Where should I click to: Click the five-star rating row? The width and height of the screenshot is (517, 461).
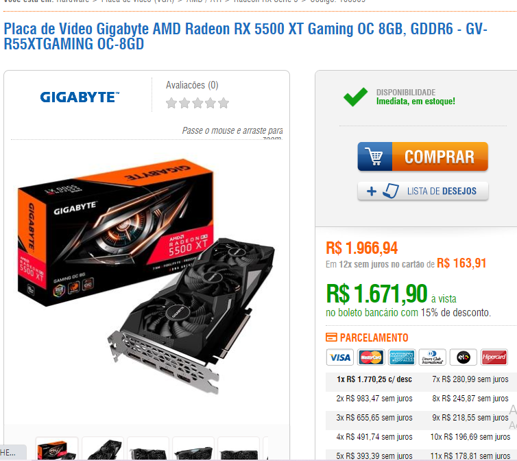(197, 103)
